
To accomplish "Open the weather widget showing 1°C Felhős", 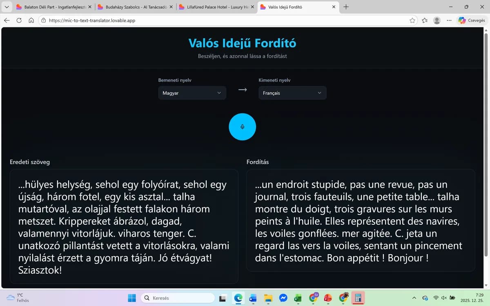I will point(18,298).
